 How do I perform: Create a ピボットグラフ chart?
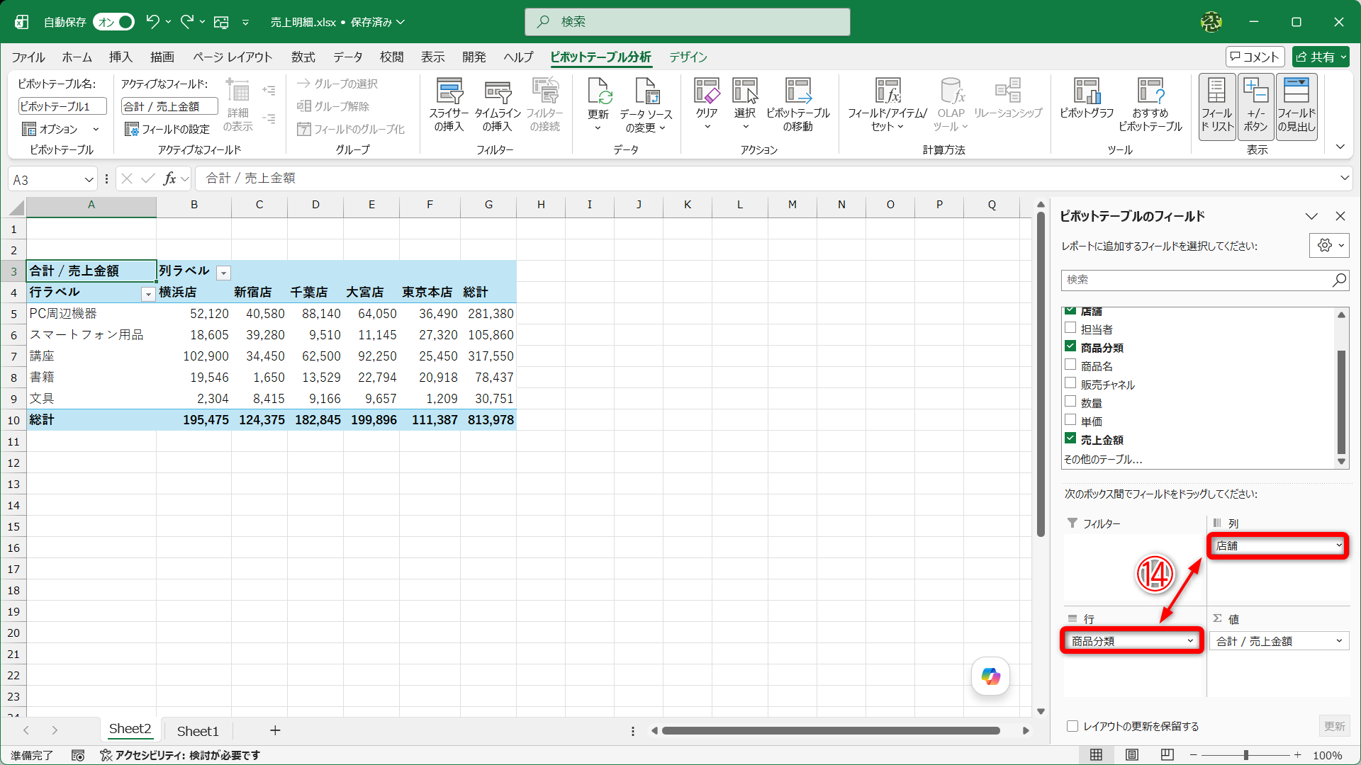(x=1087, y=99)
